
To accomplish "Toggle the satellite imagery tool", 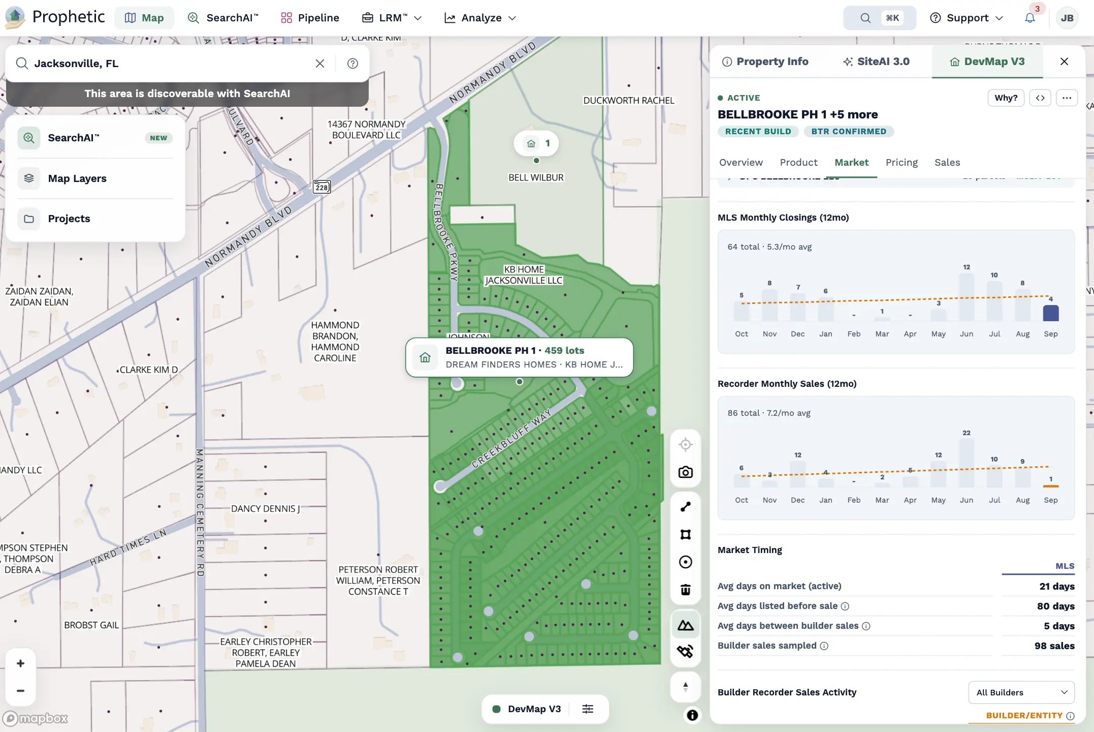I will [x=686, y=651].
